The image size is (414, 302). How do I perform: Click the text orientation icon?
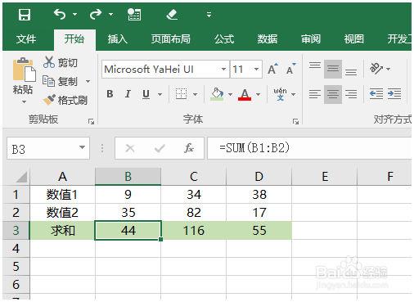[376, 69]
